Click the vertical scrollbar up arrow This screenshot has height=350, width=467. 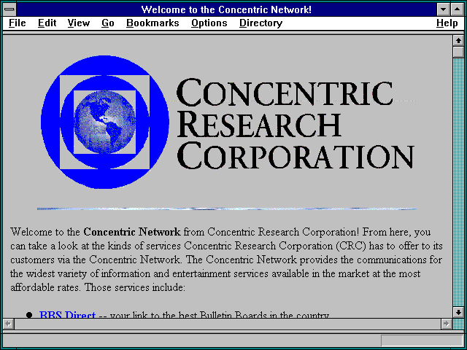(x=458, y=41)
